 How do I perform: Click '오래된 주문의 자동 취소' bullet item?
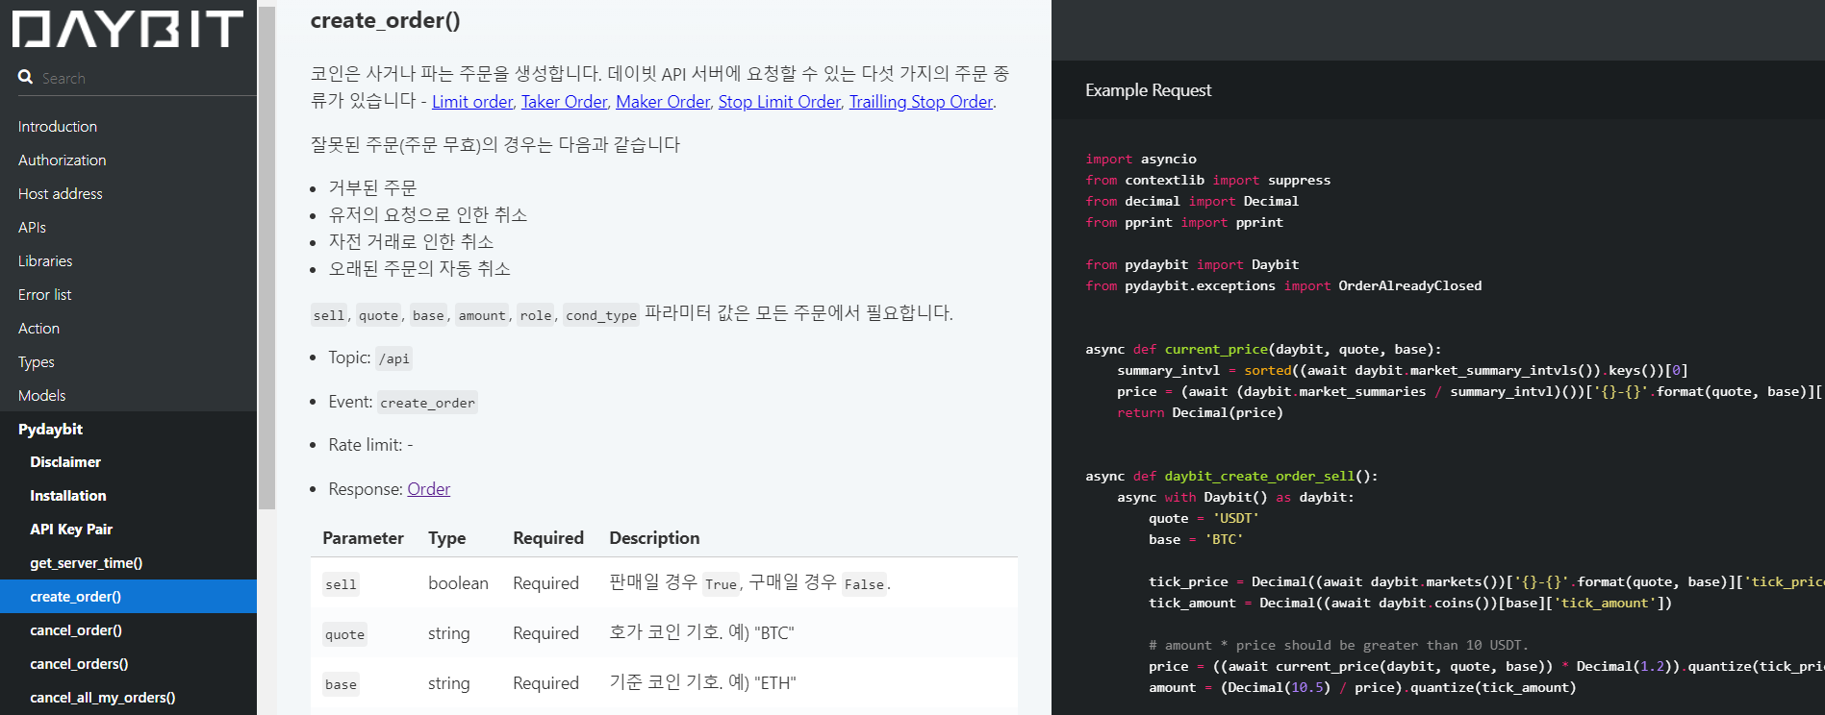[x=419, y=268]
